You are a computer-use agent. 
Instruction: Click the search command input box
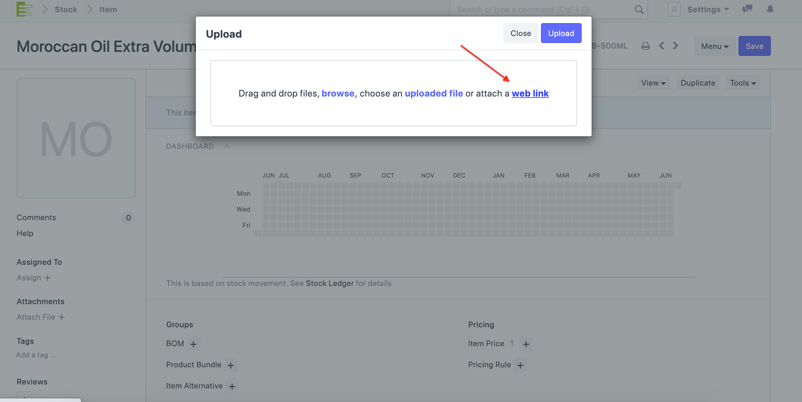tap(549, 10)
